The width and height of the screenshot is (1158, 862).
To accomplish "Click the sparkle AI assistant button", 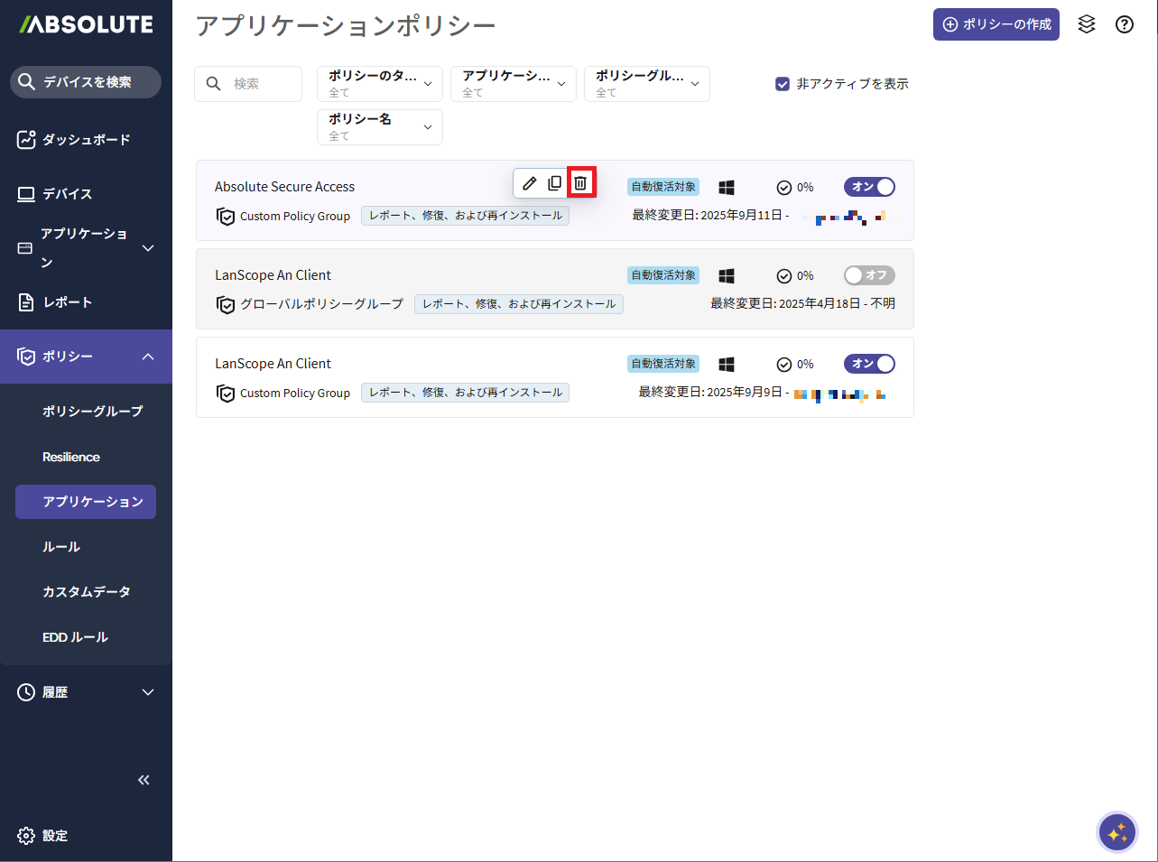I will [x=1117, y=832].
